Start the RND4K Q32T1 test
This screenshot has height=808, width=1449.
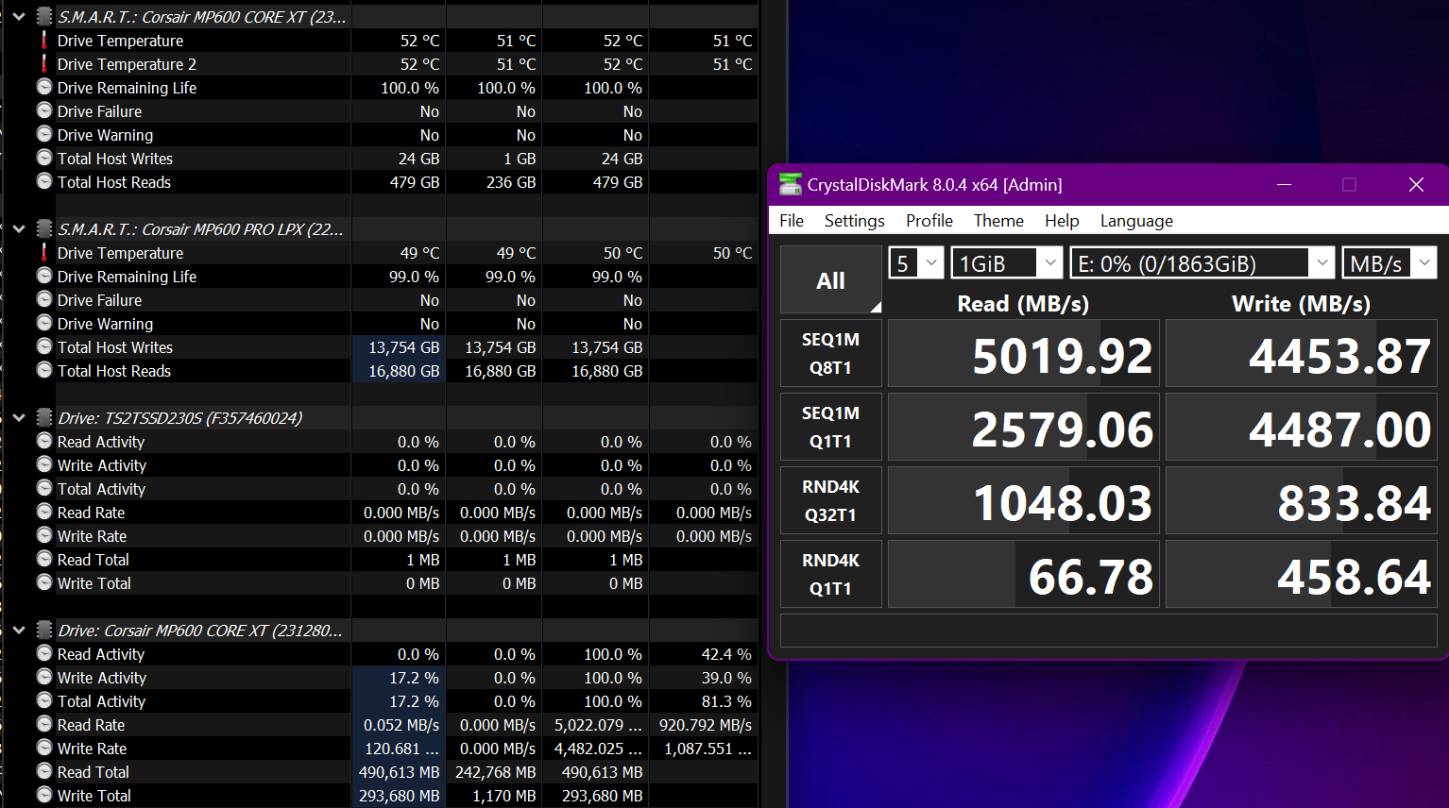coord(831,500)
